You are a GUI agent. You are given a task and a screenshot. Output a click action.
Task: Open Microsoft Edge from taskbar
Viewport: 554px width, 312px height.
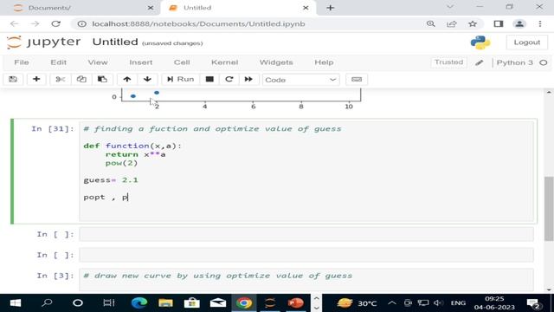(x=139, y=302)
